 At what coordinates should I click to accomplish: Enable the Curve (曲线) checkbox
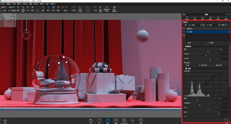point(186,68)
